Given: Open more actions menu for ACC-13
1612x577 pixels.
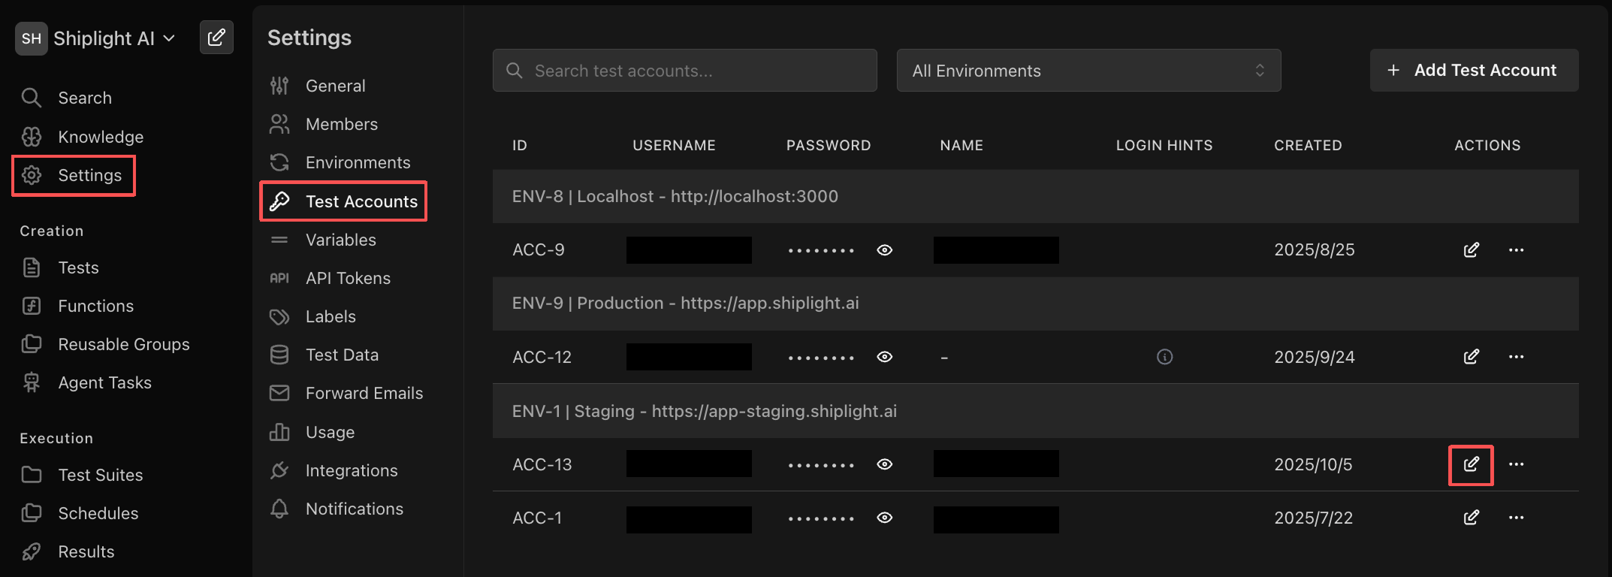Looking at the screenshot, I should [1517, 464].
